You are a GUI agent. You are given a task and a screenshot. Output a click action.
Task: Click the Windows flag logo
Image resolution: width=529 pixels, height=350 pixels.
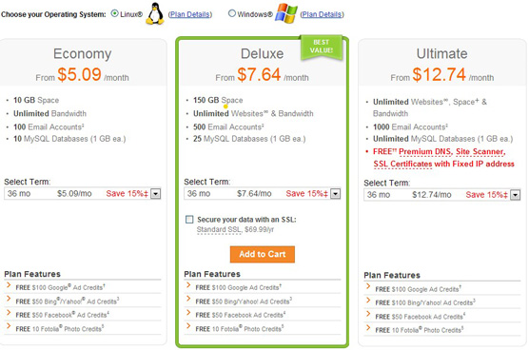[286, 13]
